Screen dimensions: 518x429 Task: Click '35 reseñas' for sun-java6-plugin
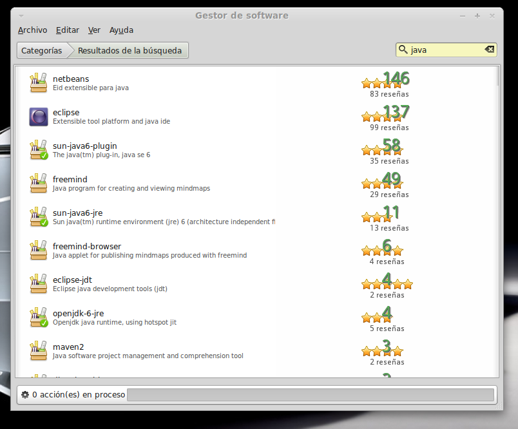[x=389, y=161]
